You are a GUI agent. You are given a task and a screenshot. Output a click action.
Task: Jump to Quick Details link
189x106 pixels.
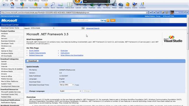point(34,51)
